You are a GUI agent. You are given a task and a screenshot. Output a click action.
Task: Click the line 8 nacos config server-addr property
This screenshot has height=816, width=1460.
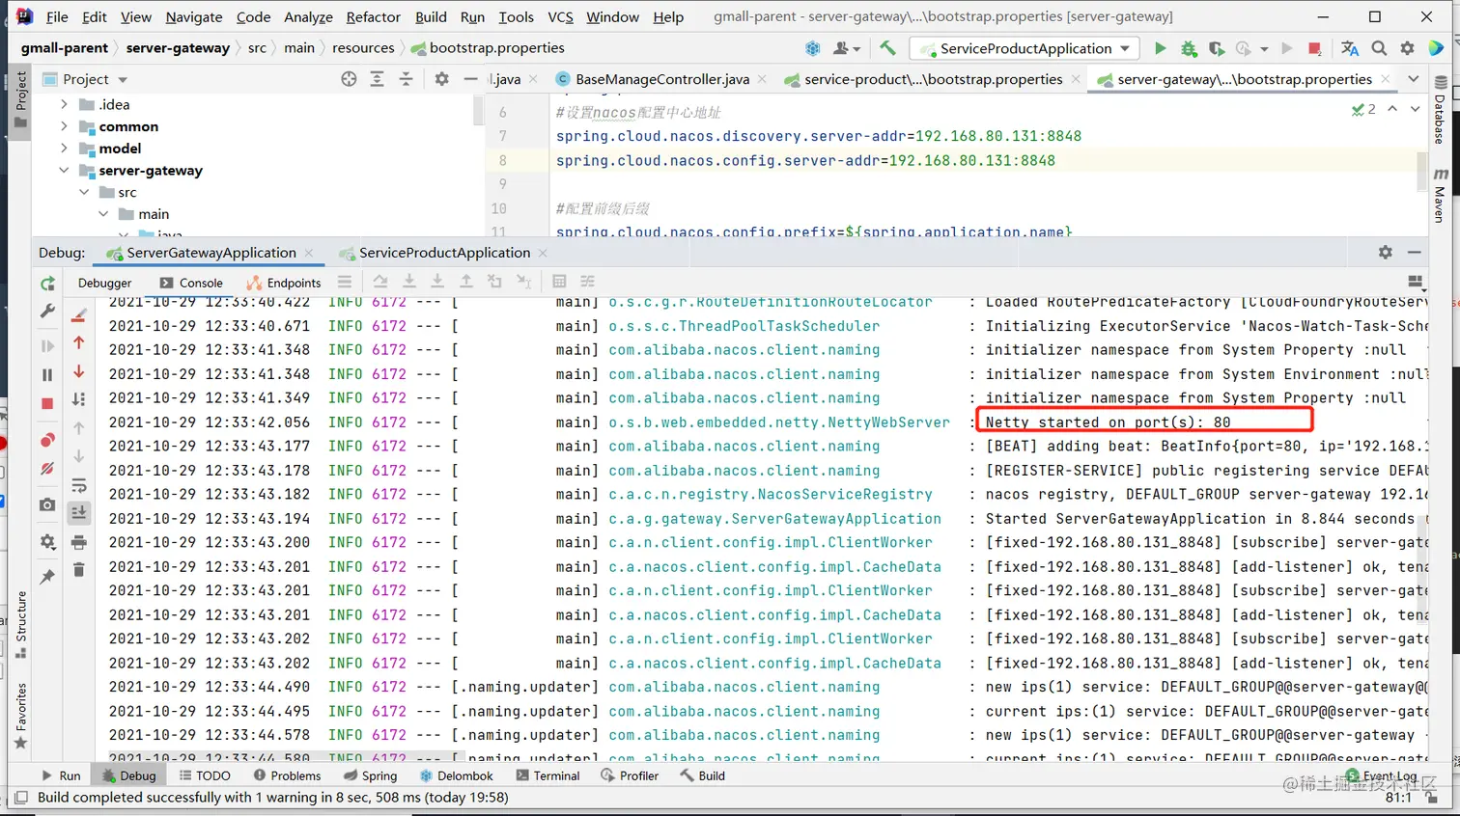(x=805, y=160)
